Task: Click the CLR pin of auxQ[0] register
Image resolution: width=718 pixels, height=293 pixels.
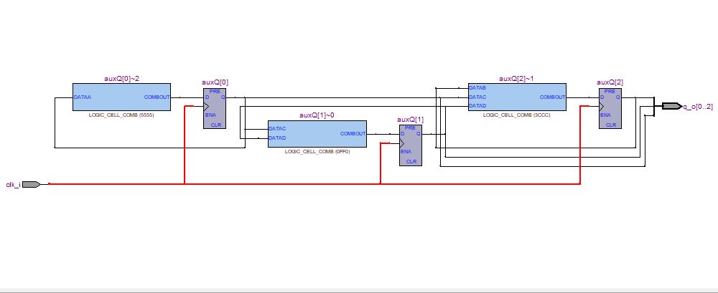Action: point(214,125)
